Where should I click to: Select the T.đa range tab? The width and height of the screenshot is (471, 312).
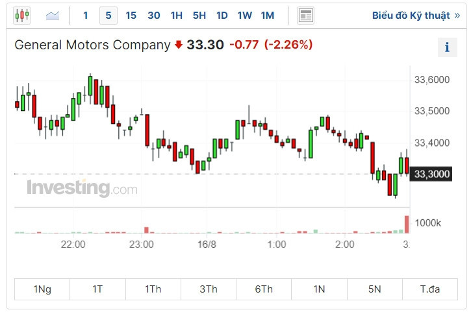(430, 289)
